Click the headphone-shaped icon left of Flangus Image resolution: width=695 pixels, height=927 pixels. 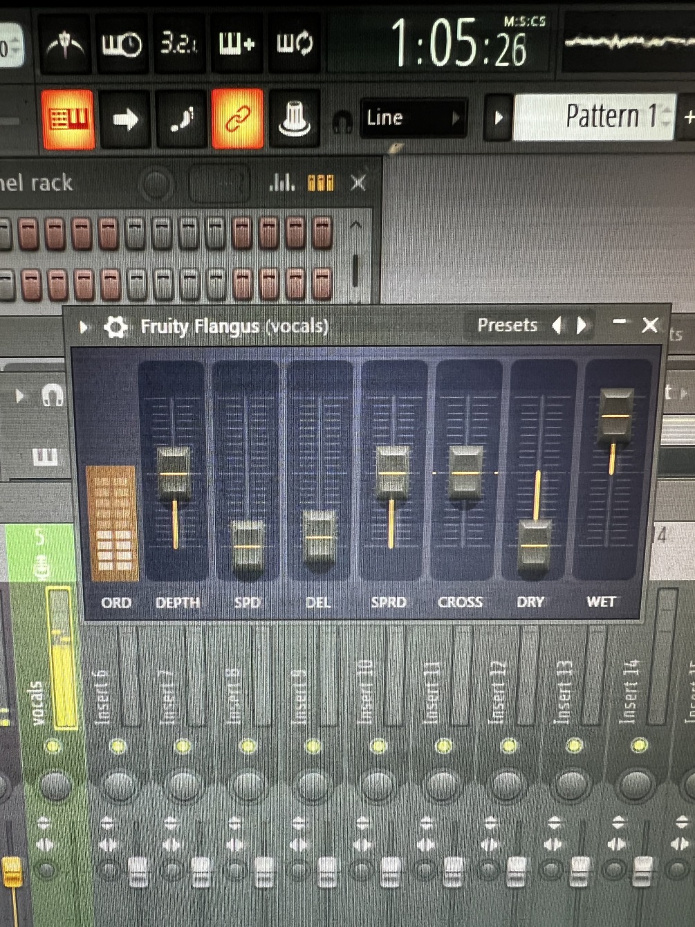click(51, 395)
